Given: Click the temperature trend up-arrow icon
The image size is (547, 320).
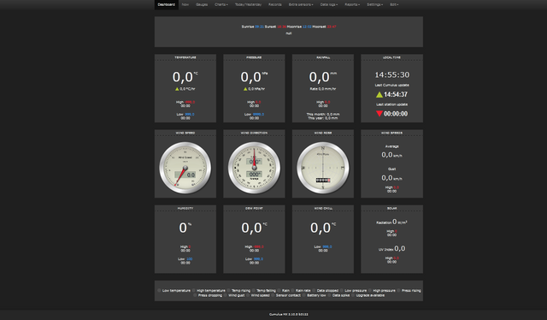Looking at the screenshot, I should click(x=177, y=89).
